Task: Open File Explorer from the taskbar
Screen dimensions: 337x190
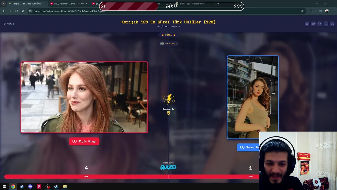Action: [x=65, y=187]
